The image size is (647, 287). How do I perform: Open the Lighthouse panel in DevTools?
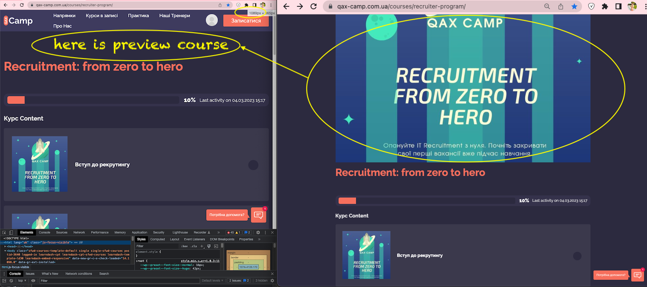click(180, 232)
